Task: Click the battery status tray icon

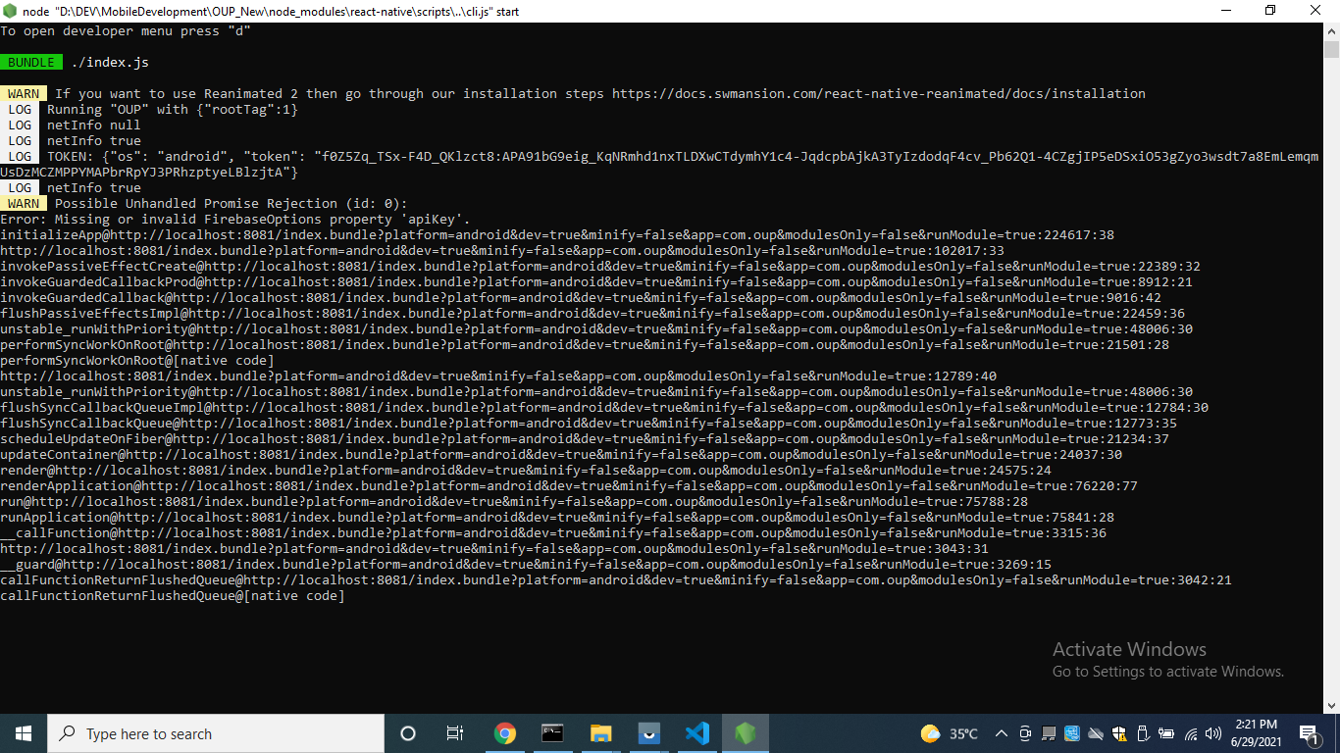Action: pyautogui.click(x=1165, y=732)
